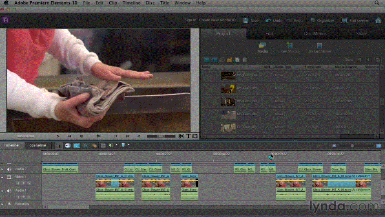Switch to the Sceneline tab

pyautogui.click(x=38, y=145)
